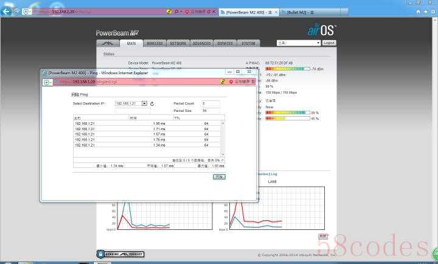Open IE Home icon
Image resolution: width=438 pixels, height=264 pixels.
pos(418,12)
